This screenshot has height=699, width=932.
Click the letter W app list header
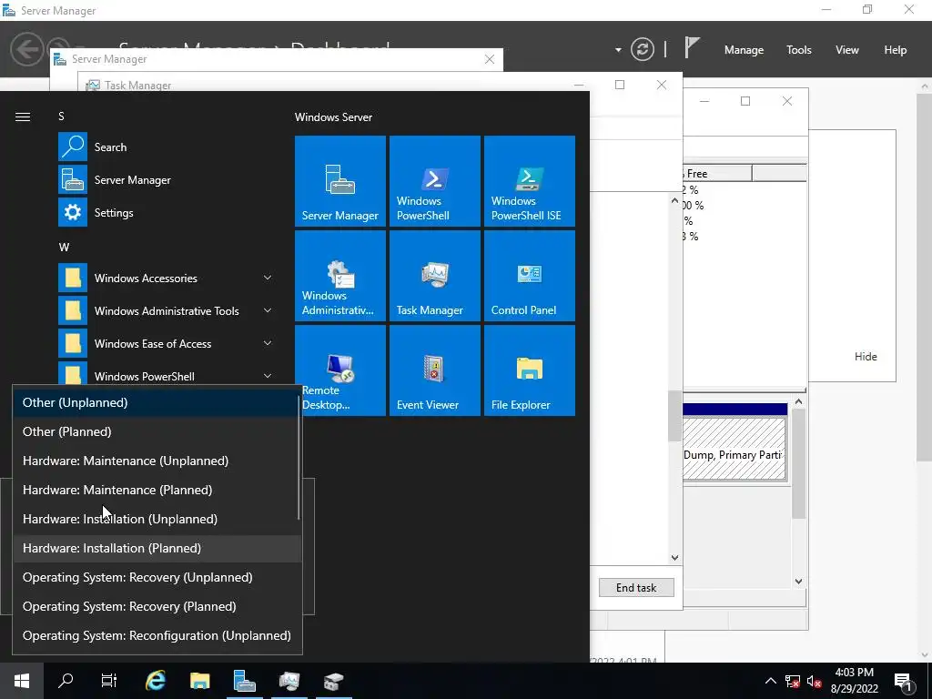[x=64, y=248]
